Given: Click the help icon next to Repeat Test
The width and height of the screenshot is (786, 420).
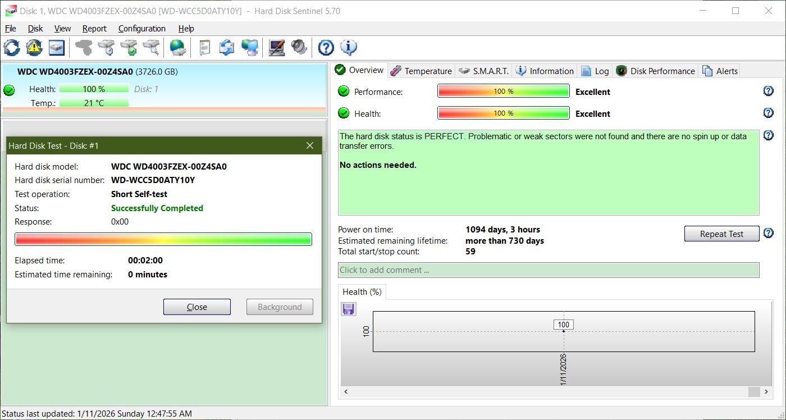Looking at the screenshot, I should pyautogui.click(x=769, y=233).
